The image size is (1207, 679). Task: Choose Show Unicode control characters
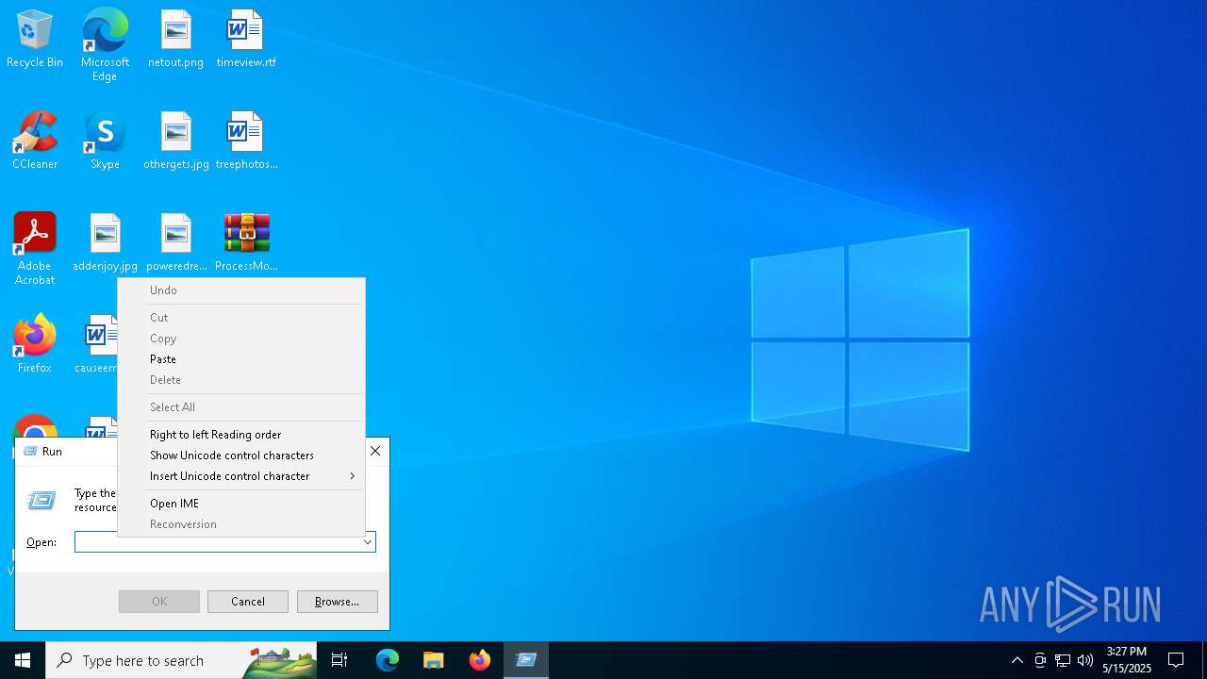(x=240, y=455)
